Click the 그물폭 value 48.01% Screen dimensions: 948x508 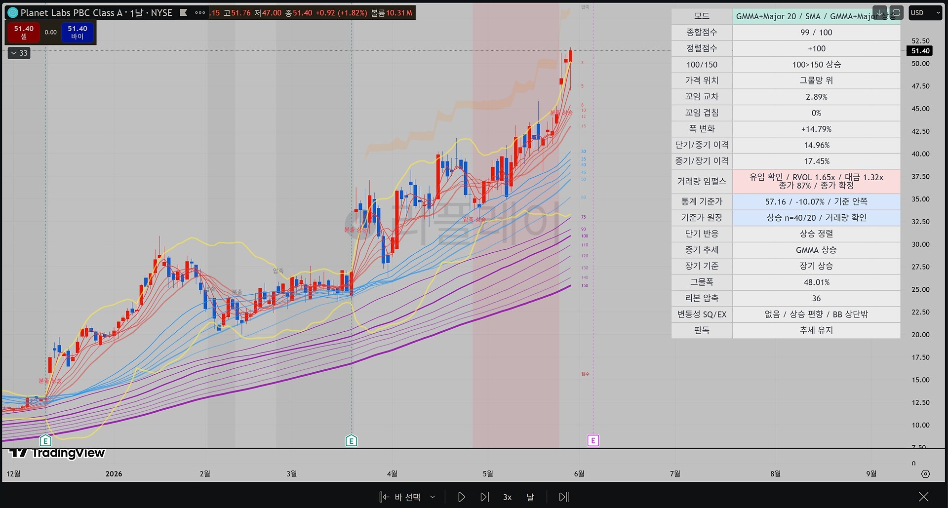[816, 282]
